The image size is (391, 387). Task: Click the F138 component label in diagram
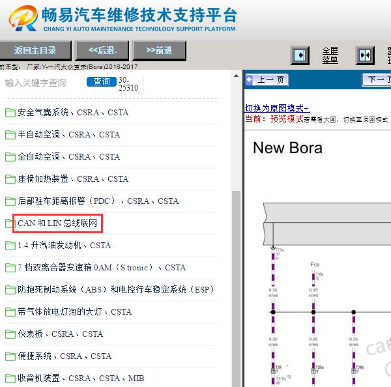click(x=315, y=265)
